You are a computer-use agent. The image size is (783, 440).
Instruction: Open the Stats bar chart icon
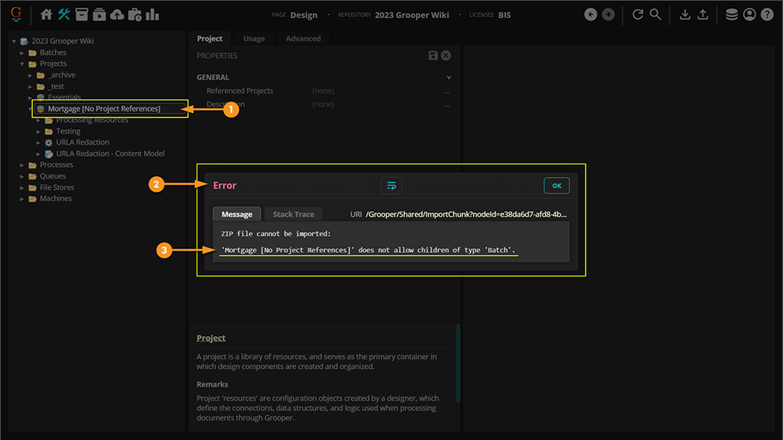pyautogui.click(x=153, y=14)
